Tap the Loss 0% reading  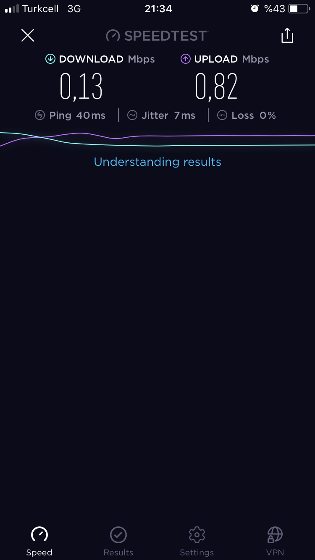point(254,115)
